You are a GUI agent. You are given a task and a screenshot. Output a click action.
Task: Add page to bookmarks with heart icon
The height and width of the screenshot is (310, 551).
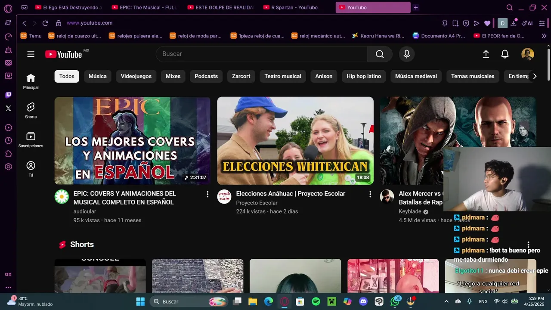pyautogui.click(x=487, y=23)
